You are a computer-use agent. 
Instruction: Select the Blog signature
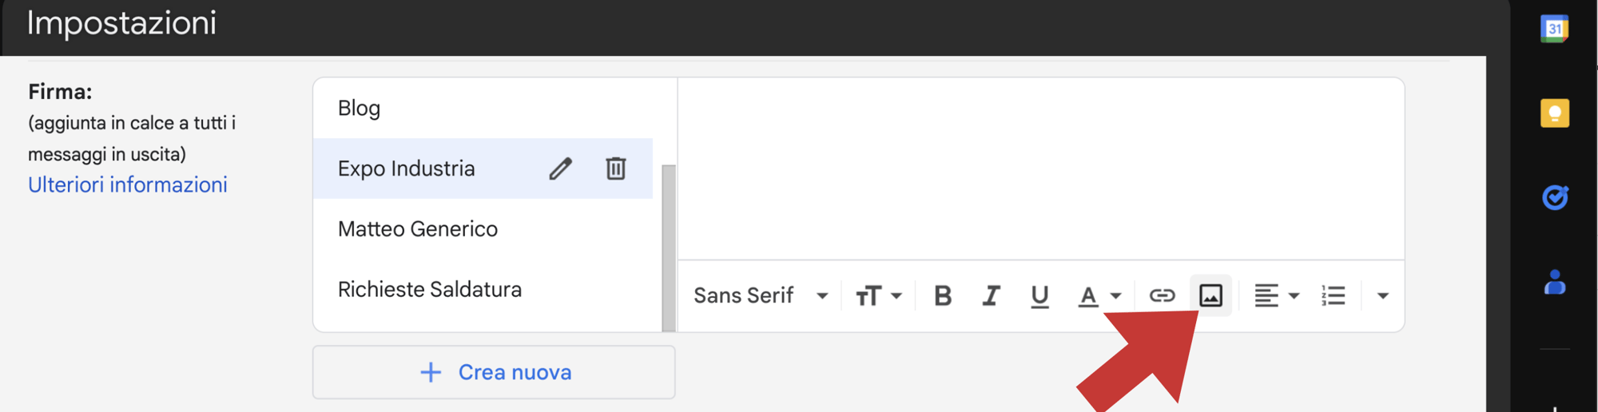483,109
